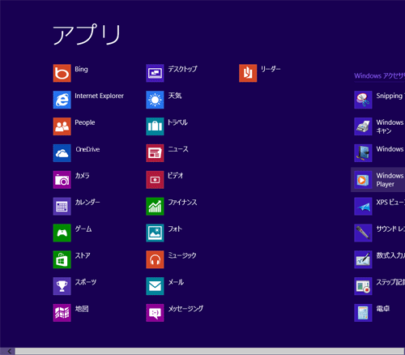The height and width of the screenshot is (355, 405).
Task: Open the 地図 maps icon
Action: point(62,313)
